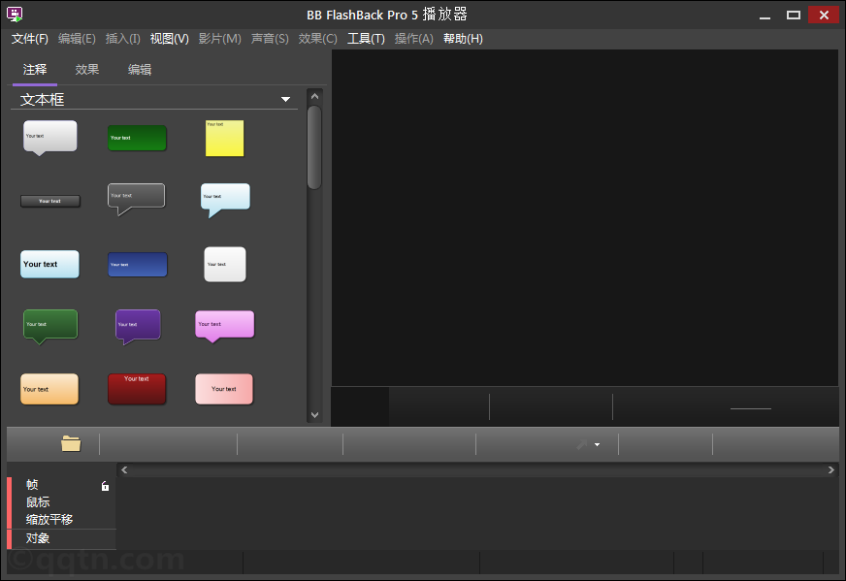Select the 帧 track label

click(x=32, y=484)
